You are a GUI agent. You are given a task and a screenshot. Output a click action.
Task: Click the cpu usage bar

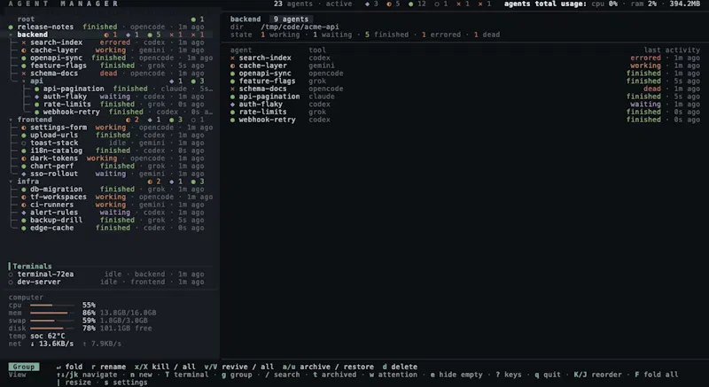(51, 306)
